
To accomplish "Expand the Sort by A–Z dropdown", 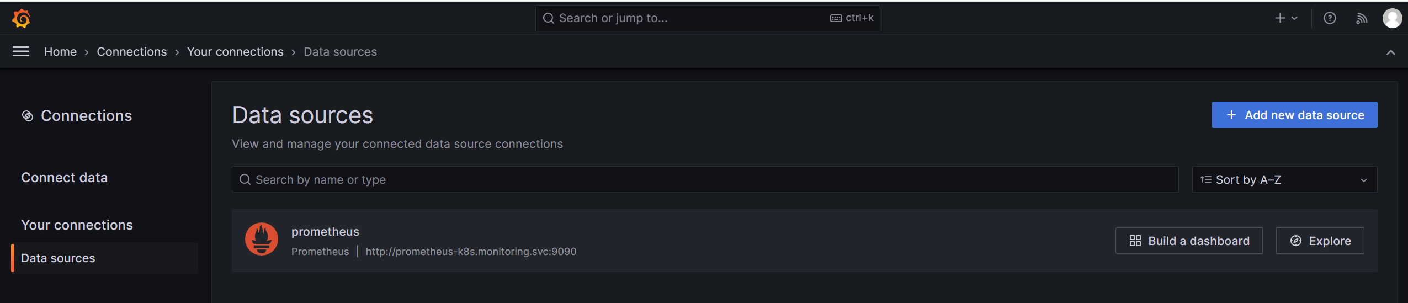I will (x=1284, y=179).
